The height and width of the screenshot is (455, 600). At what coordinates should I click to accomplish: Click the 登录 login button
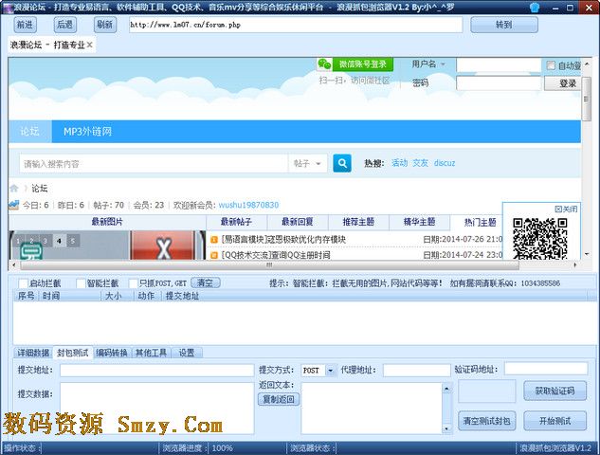pyautogui.click(x=563, y=83)
